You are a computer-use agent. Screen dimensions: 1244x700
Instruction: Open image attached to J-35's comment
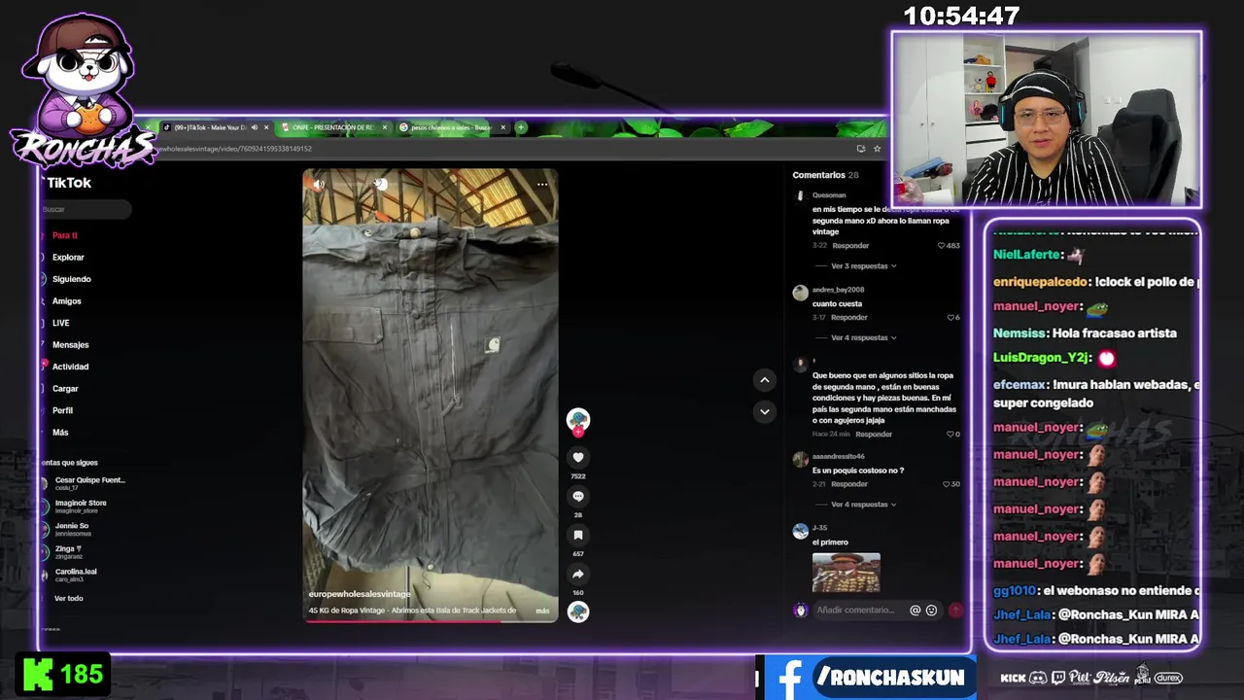(846, 573)
